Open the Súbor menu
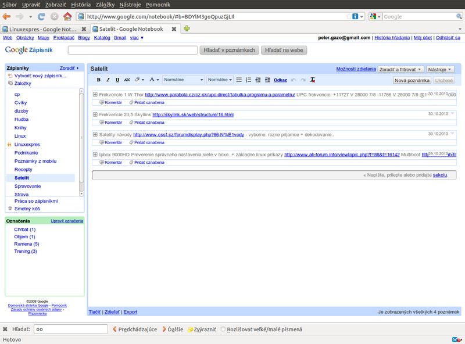Screen dimensions: 465x344 [x=9, y=5]
